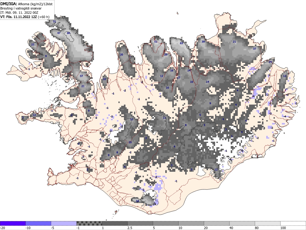Image resolution: width=306 pixels, height=230 pixels.
Task: Click the value 17 in the north
Action: click(x=179, y=78)
